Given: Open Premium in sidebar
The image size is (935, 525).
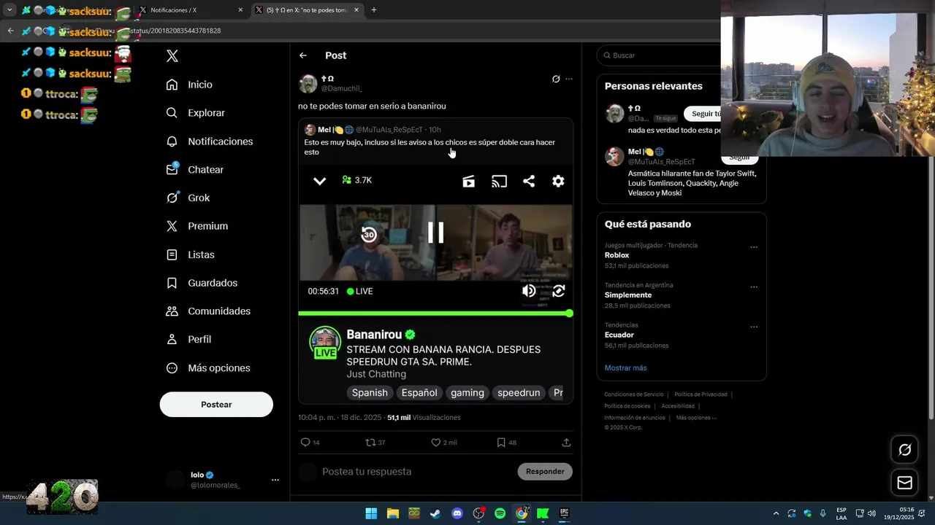Looking at the screenshot, I should (196, 226).
